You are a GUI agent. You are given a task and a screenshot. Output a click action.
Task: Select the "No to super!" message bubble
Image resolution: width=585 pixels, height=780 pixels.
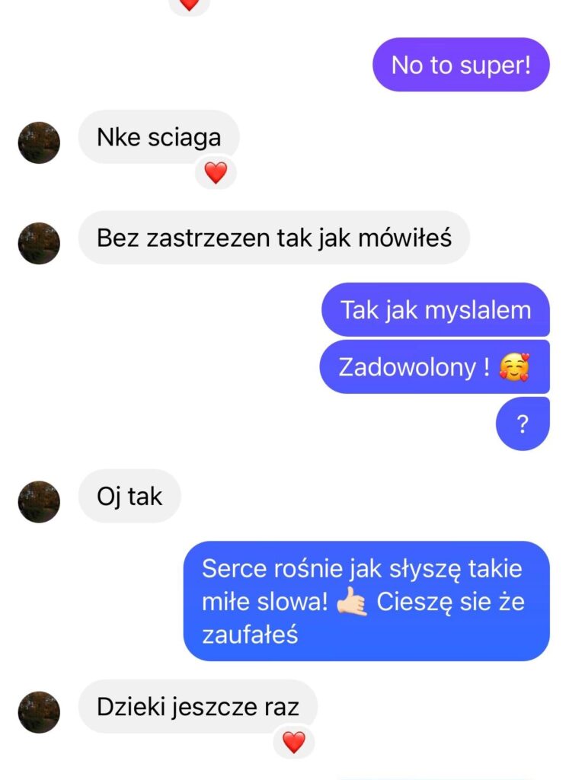[461, 65]
